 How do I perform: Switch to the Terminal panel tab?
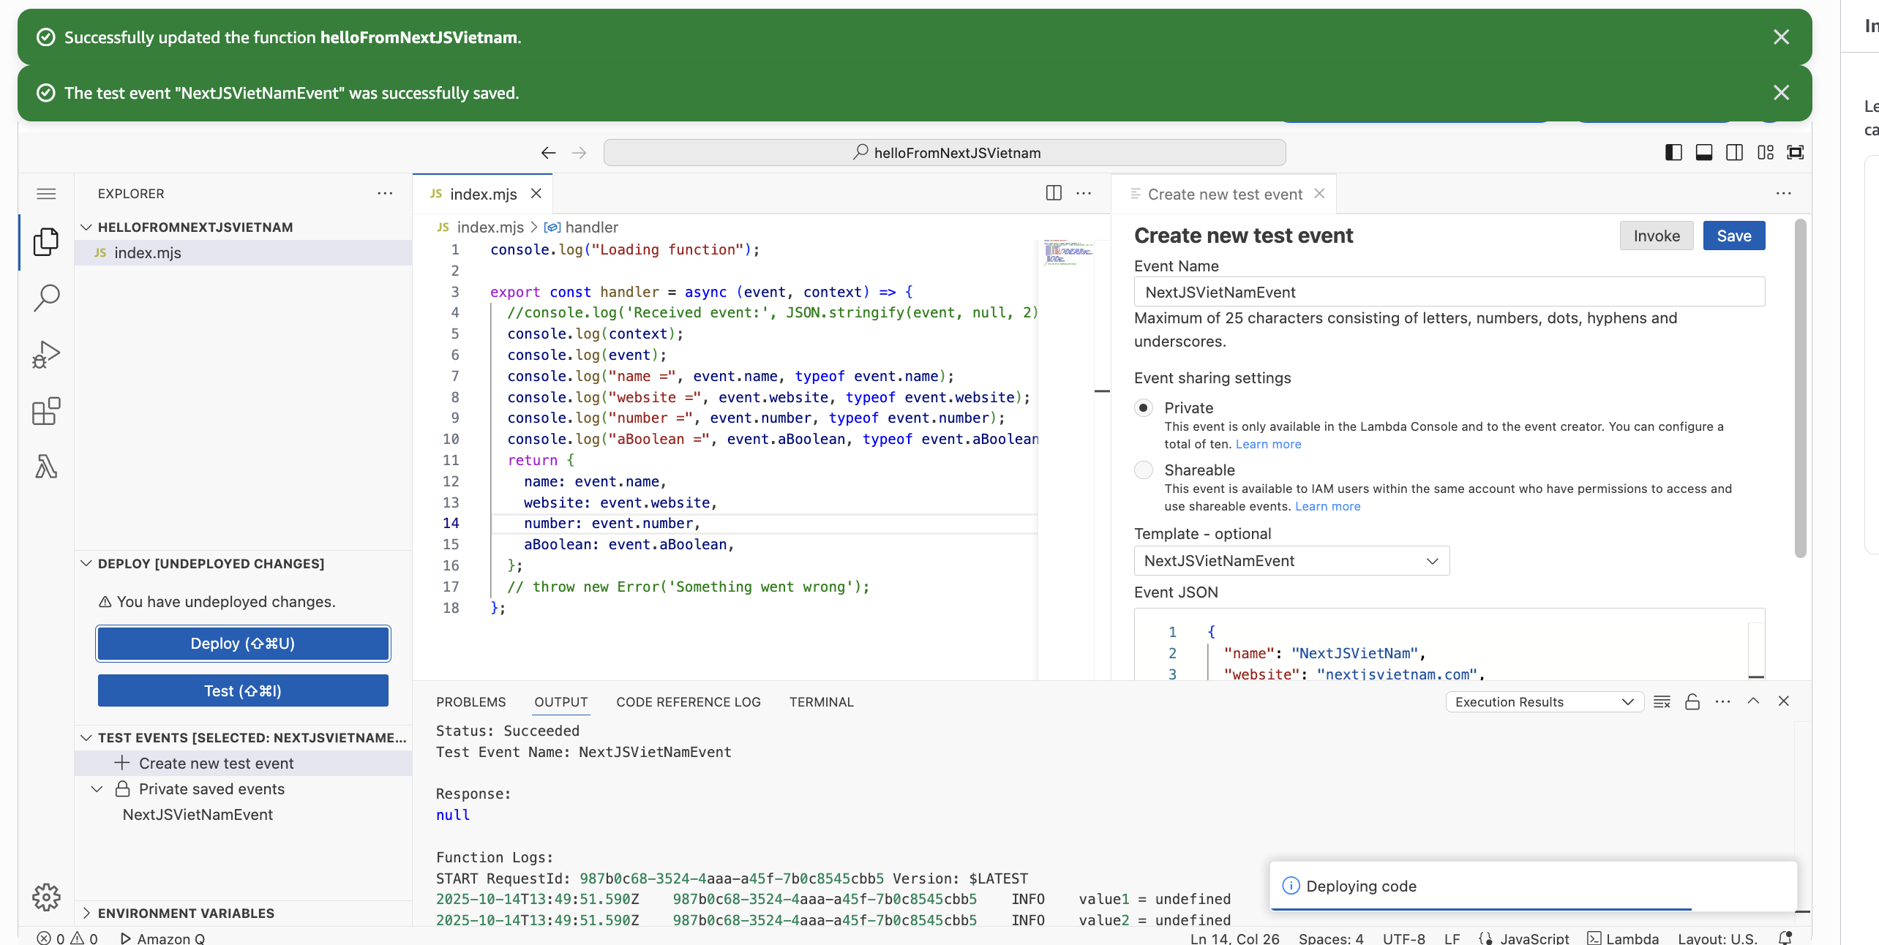pyautogui.click(x=821, y=701)
